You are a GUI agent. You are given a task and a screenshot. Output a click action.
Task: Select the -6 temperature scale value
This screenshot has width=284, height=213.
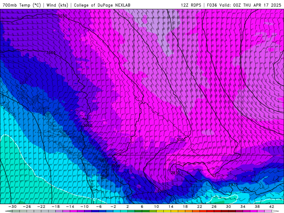point(99,207)
